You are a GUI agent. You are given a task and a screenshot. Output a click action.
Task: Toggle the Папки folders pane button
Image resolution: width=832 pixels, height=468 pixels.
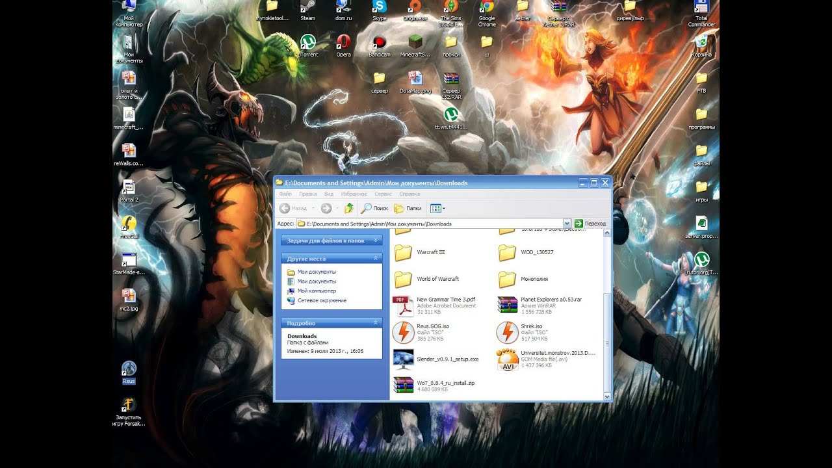(408, 208)
